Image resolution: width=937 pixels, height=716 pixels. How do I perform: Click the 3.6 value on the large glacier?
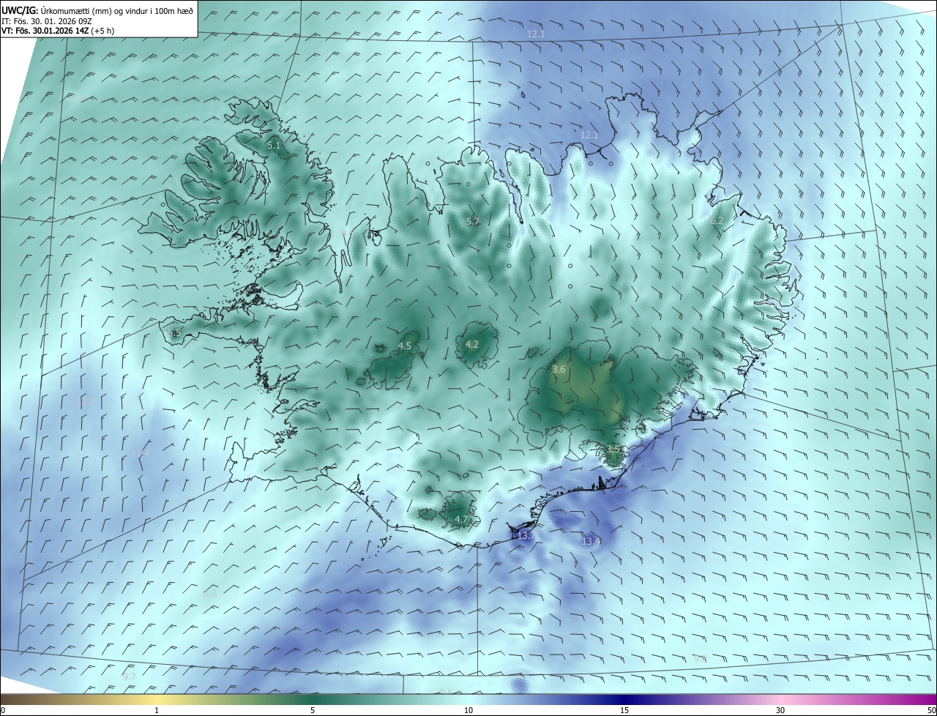point(559,370)
